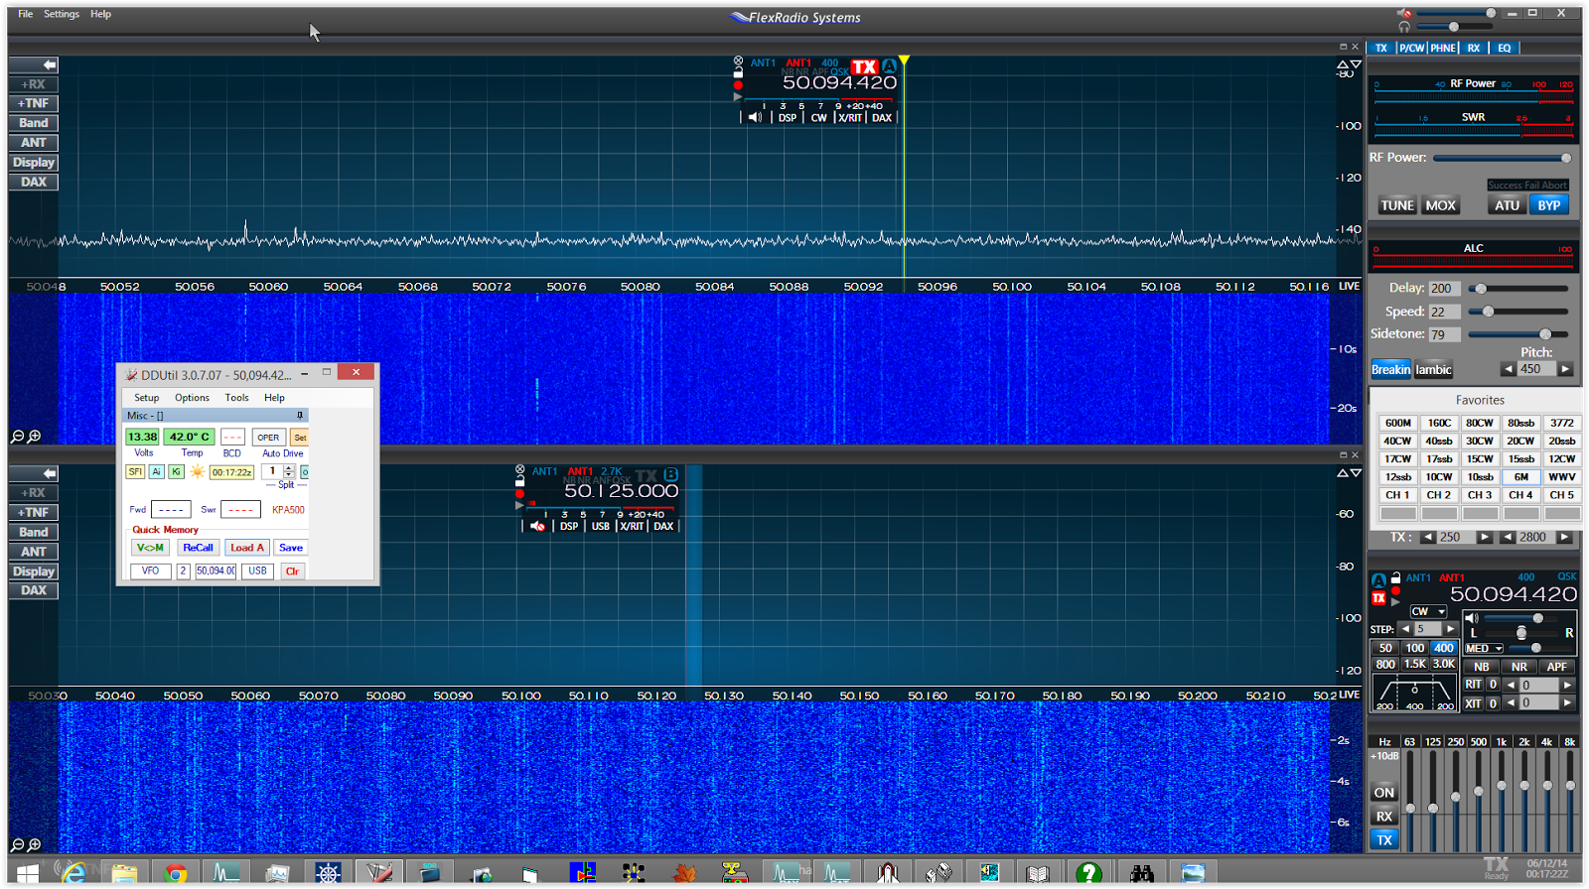Open the Band menu in upper panadapter

click(34, 123)
